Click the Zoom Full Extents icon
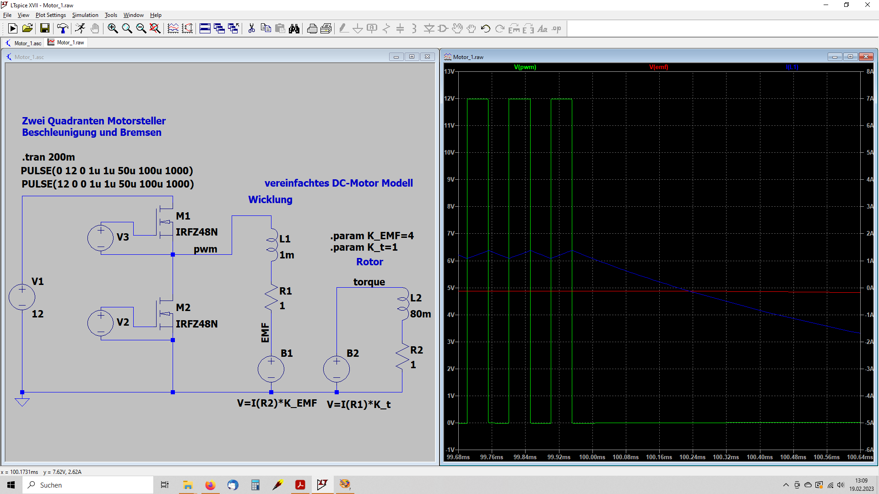879x494 pixels. pyautogui.click(x=155, y=29)
